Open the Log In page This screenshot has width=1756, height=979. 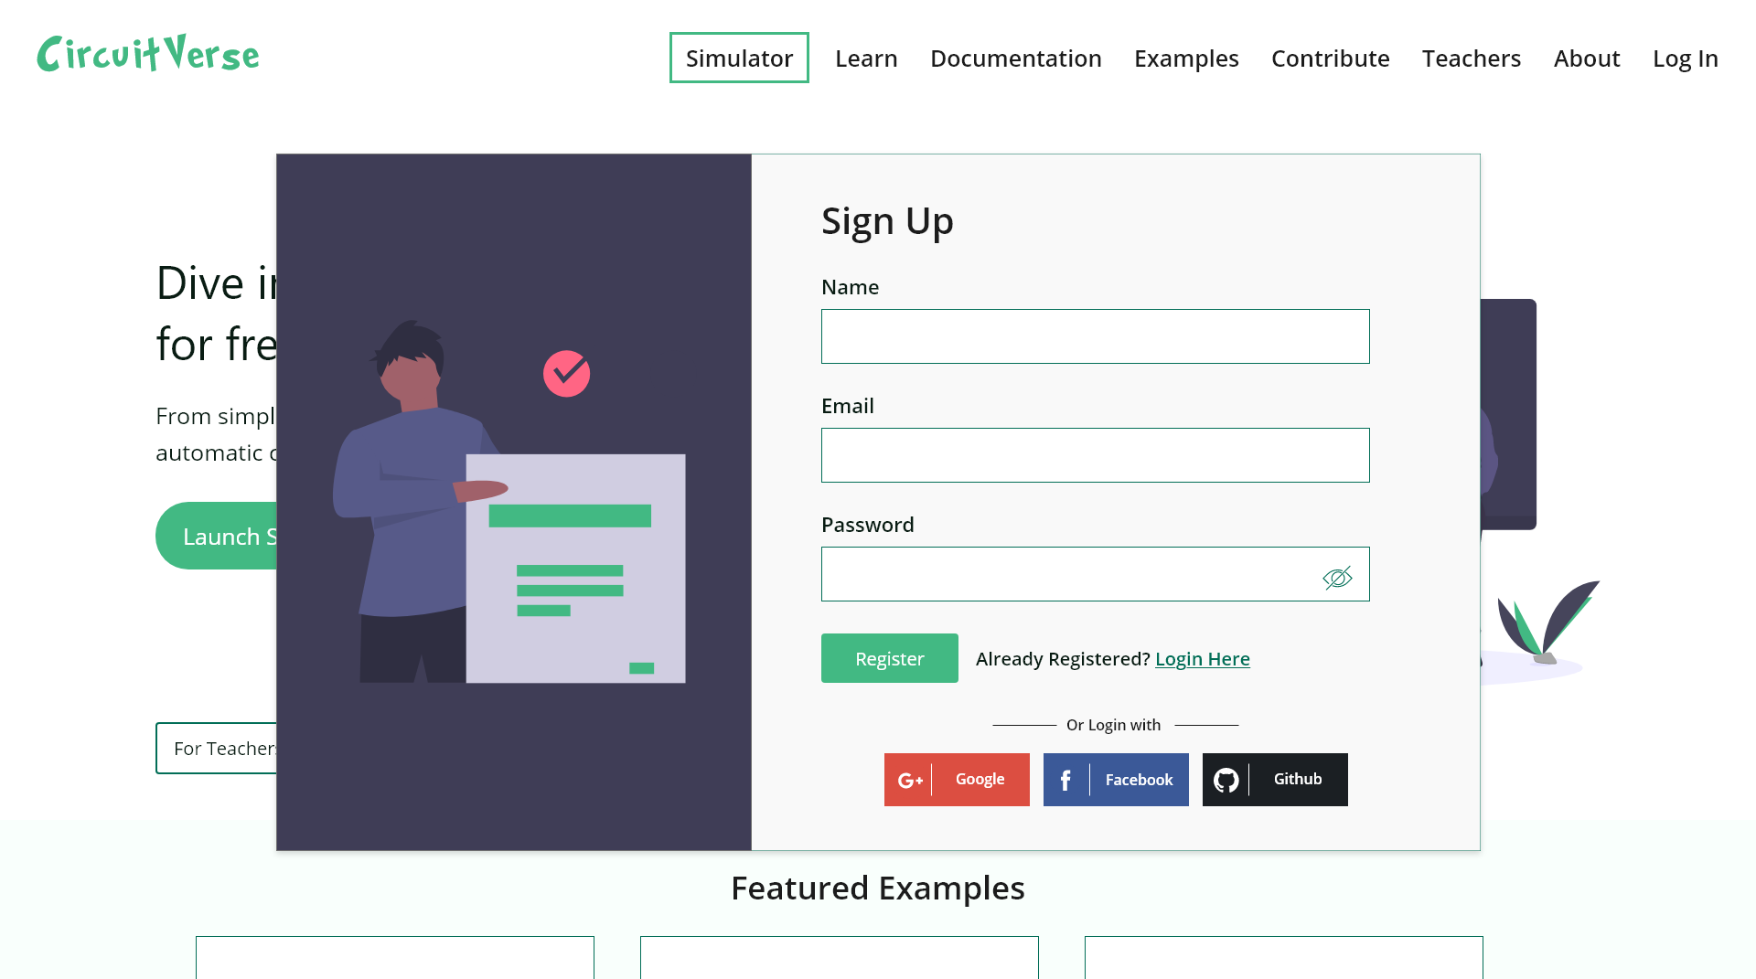1684,58
